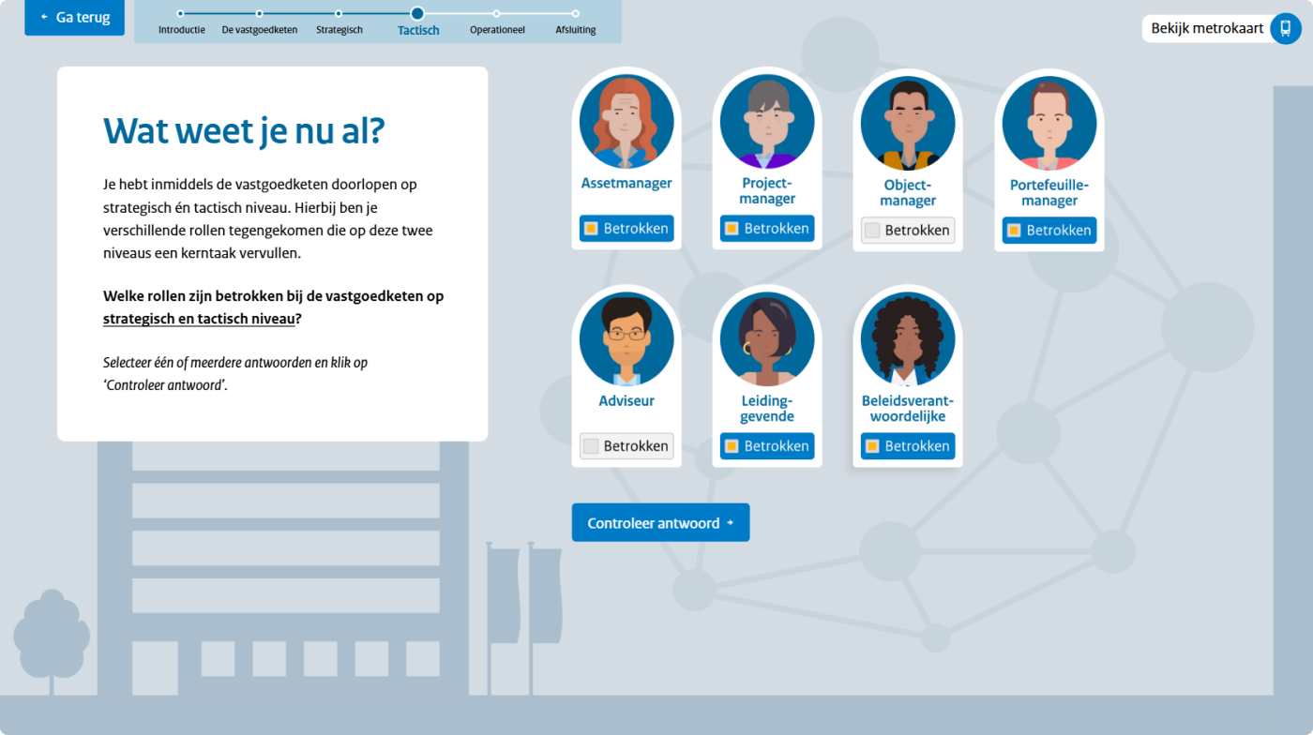
Task: Click the Beleidsverantwoordelijke avatar portrait
Action: pos(908,339)
